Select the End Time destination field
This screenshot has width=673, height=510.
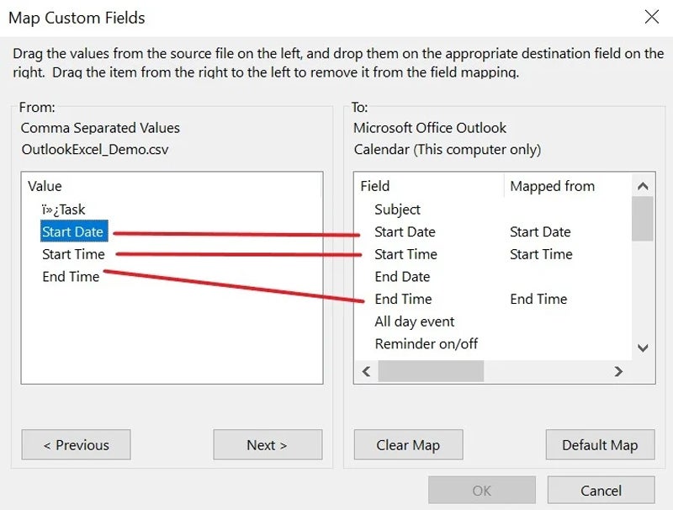pyautogui.click(x=403, y=299)
